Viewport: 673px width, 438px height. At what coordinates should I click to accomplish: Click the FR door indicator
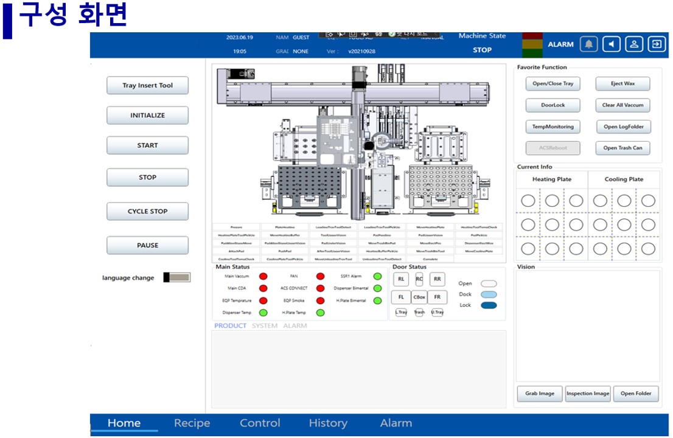[437, 297]
